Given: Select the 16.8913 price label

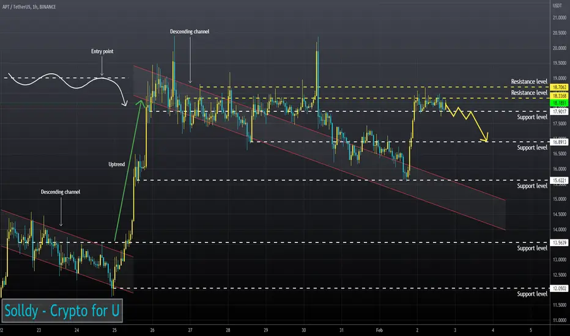Looking at the screenshot, I should pos(560,142).
